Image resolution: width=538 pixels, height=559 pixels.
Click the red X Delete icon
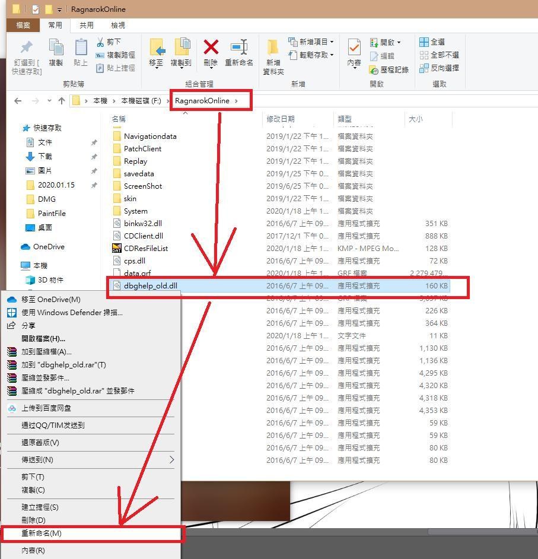click(211, 47)
